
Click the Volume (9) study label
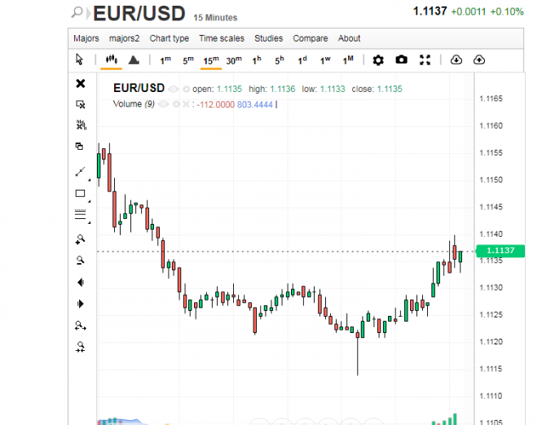coord(134,104)
